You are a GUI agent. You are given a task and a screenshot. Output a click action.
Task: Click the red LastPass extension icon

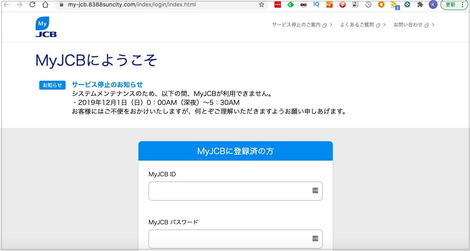click(x=277, y=5)
